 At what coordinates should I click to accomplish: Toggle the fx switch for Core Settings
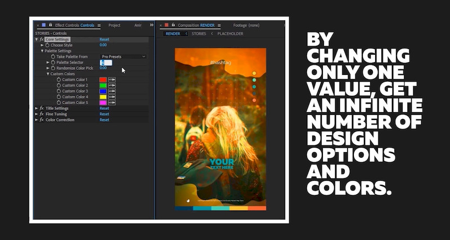click(42, 39)
